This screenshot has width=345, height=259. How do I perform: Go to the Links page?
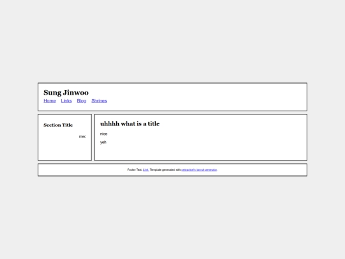(66, 100)
